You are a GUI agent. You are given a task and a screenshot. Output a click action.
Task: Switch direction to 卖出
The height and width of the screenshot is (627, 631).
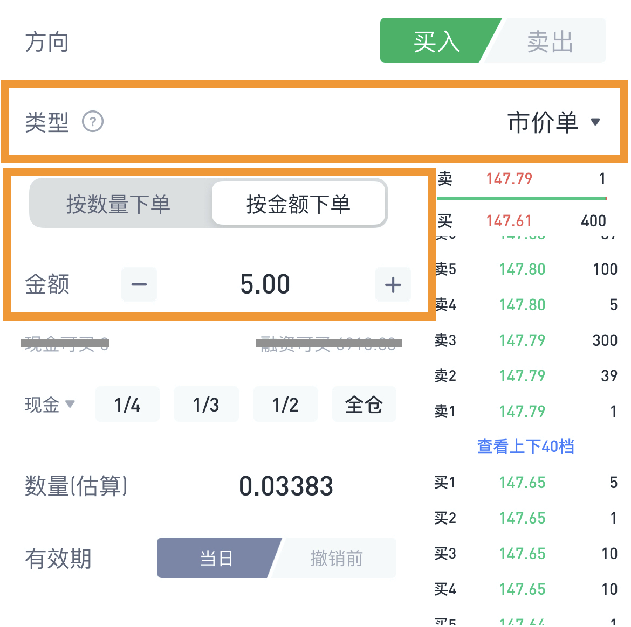pos(550,41)
